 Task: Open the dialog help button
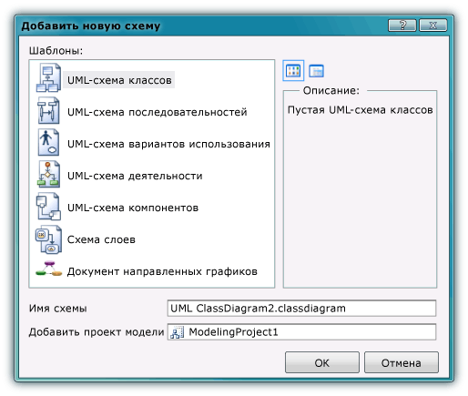[x=402, y=25]
